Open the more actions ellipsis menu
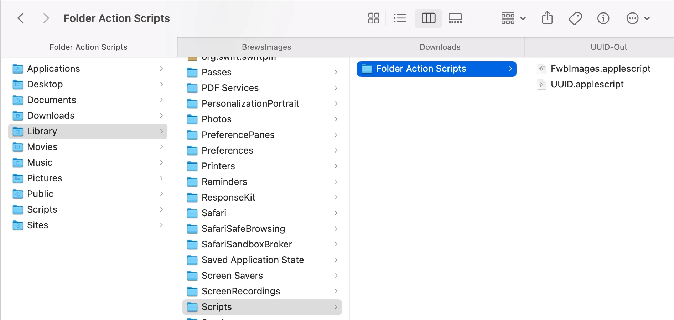Image resolution: width=674 pixels, height=320 pixels. tap(638, 18)
